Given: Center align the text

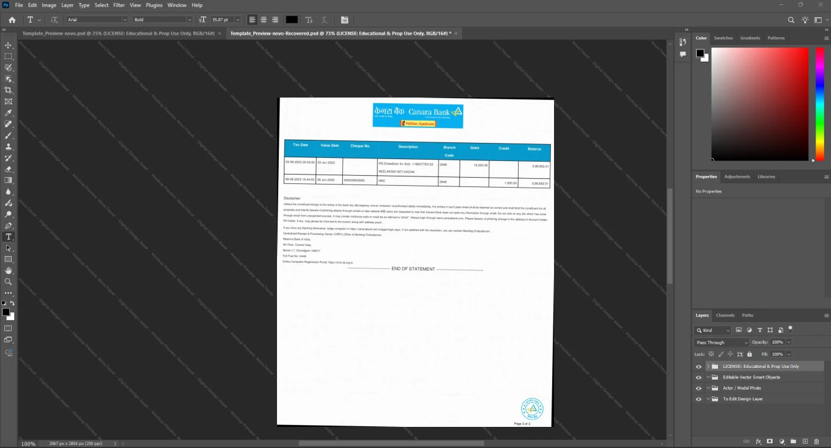Looking at the screenshot, I should coord(263,20).
